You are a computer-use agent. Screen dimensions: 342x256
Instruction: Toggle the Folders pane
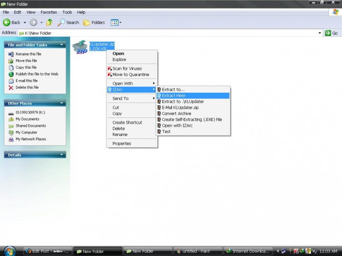click(x=94, y=22)
